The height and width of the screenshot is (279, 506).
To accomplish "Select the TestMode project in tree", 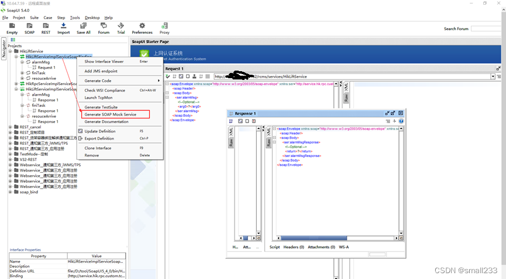I will pos(33,154).
